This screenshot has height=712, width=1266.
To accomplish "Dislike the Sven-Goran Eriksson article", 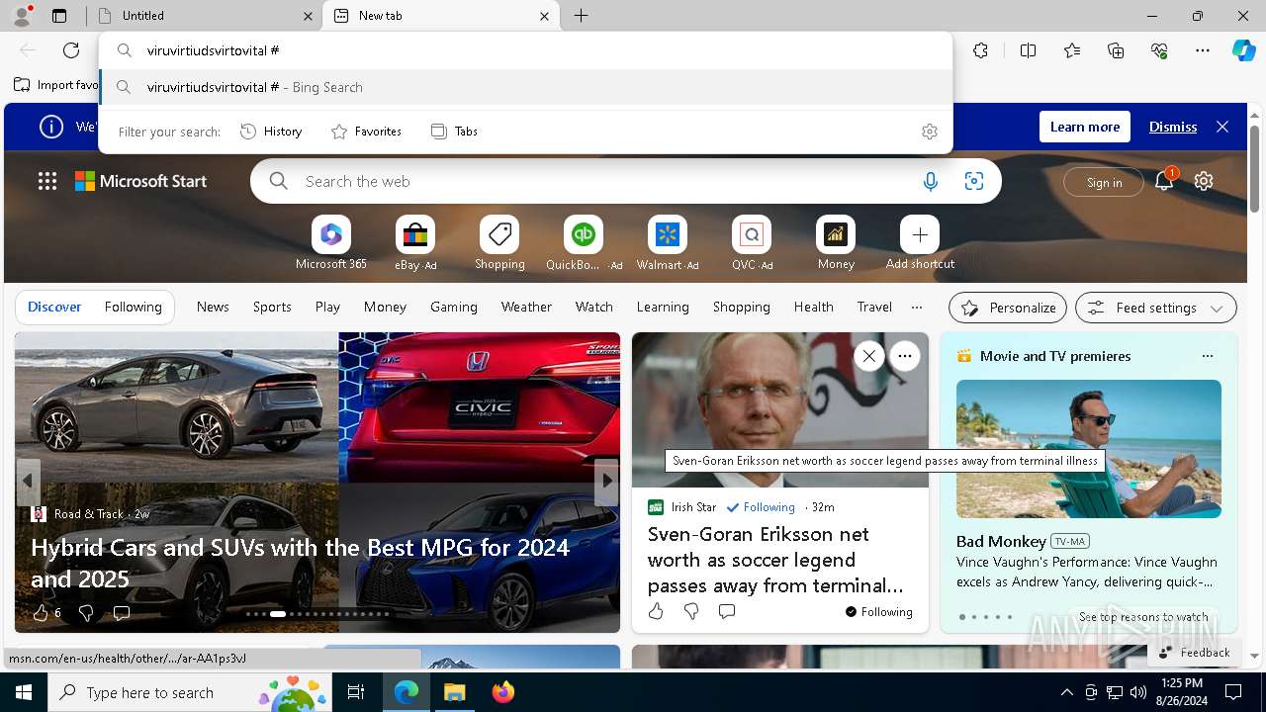I will point(691,611).
